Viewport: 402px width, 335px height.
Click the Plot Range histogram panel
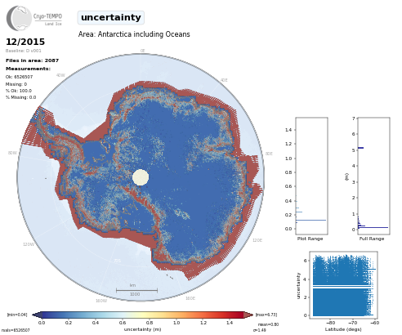point(312,176)
